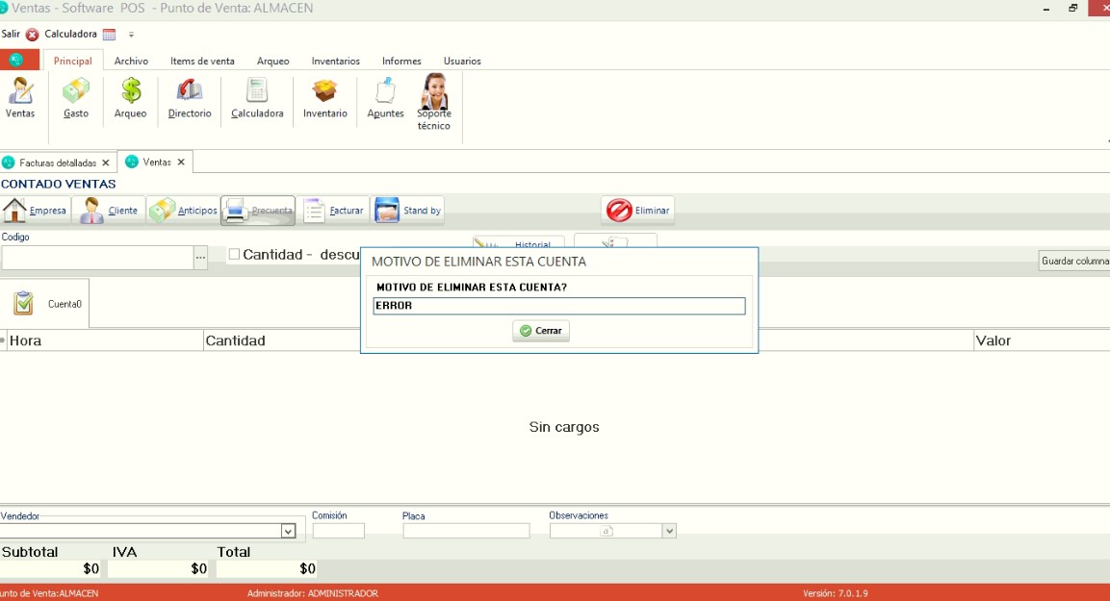
Task: Expand the Vendedor dropdown
Action: 288,531
